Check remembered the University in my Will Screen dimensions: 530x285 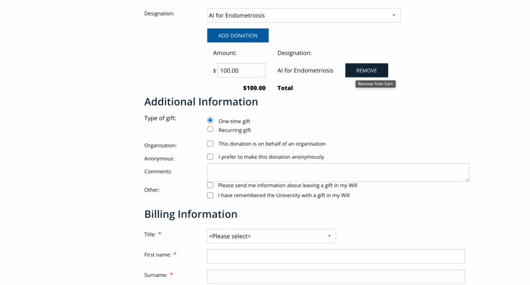pyautogui.click(x=210, y=195)
